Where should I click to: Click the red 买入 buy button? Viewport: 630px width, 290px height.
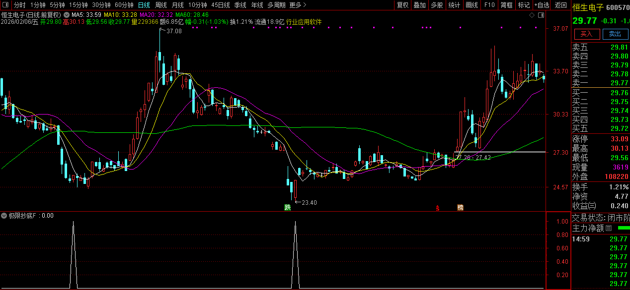click(x=587, y=34)
